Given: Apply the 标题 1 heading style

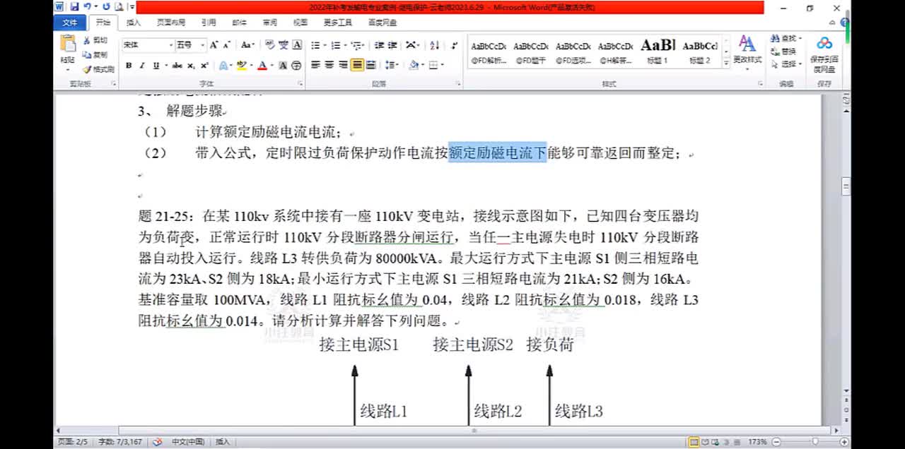Looking at the screenshot, I should pyautogui.click(x=658, y=52).
